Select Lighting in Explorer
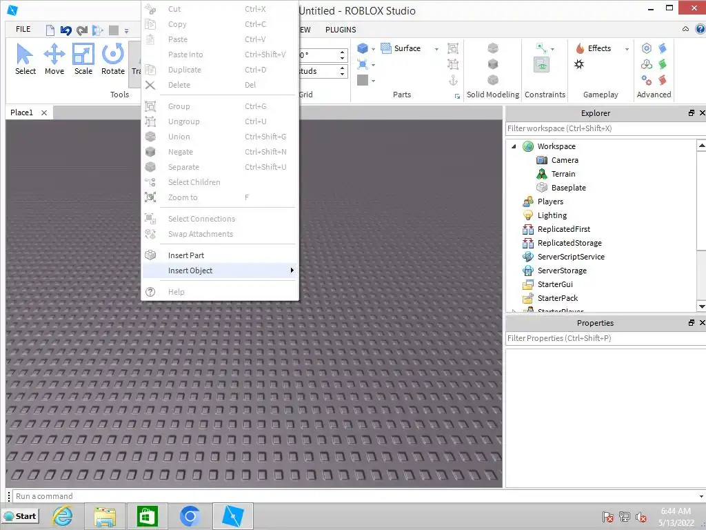706x530 pixels. (552, 215)
